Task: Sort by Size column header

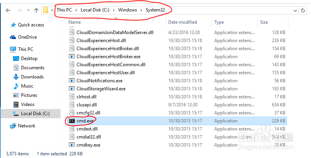Action: (264, 22)
